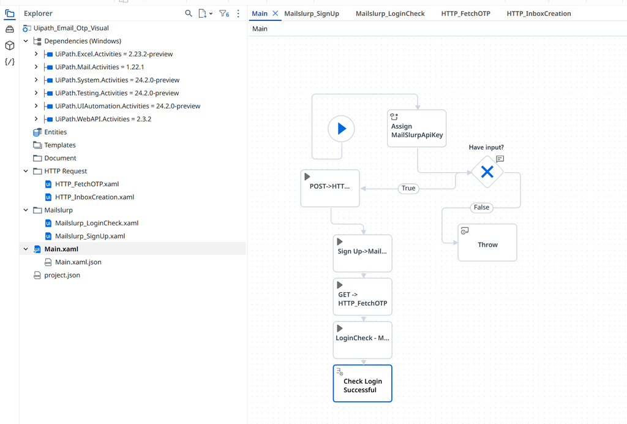
Task: Open the Explorer panel icon in sidebar
Action: click(x=10, y=14)
